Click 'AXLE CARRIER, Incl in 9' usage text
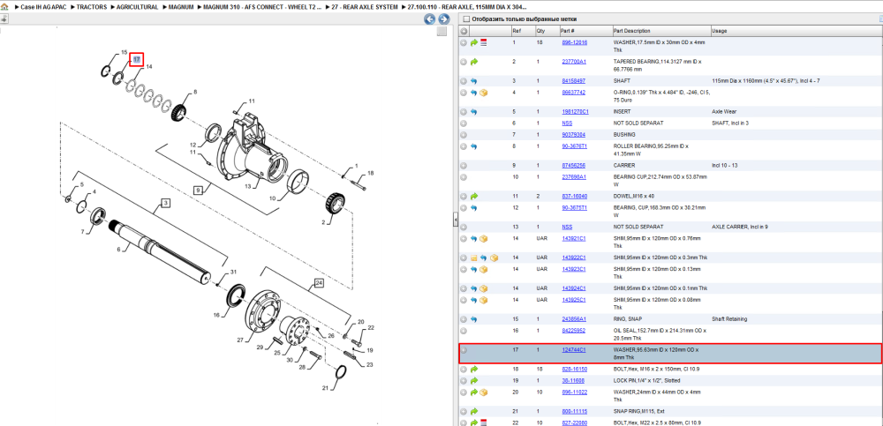 tap(739, 227)
